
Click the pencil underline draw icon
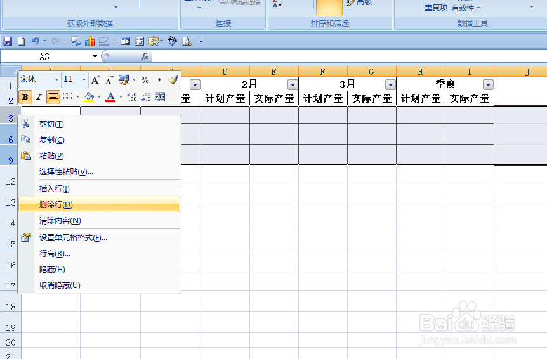click(104, 41)
